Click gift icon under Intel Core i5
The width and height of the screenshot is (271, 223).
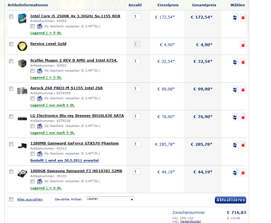pos(40,26)
